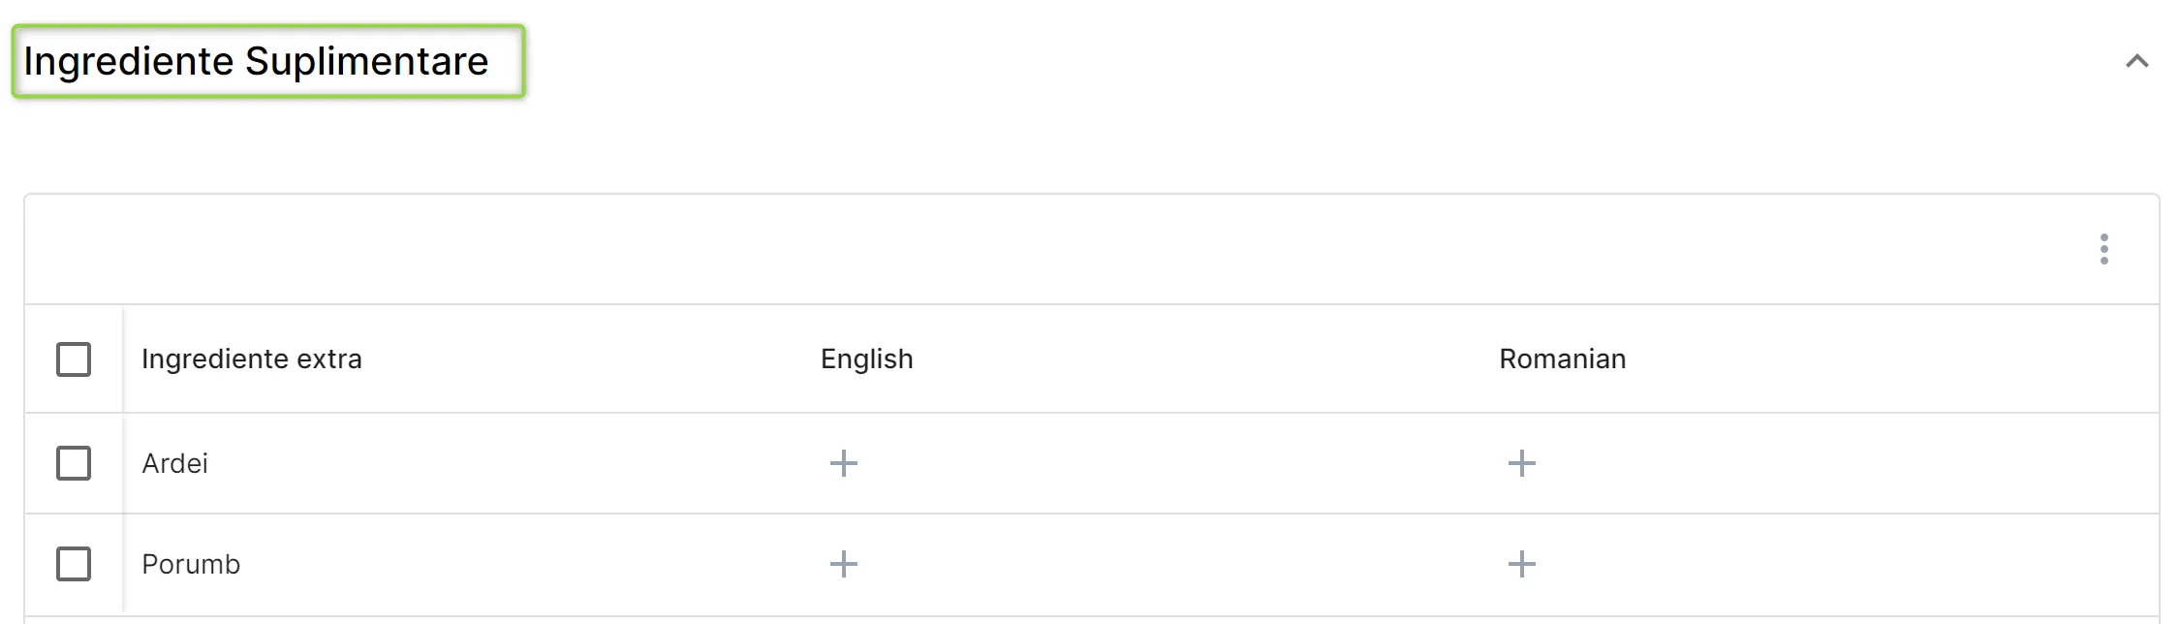Click the blank toolbar area above the table
This screenshot has width=2180, height=624.
1056,249
